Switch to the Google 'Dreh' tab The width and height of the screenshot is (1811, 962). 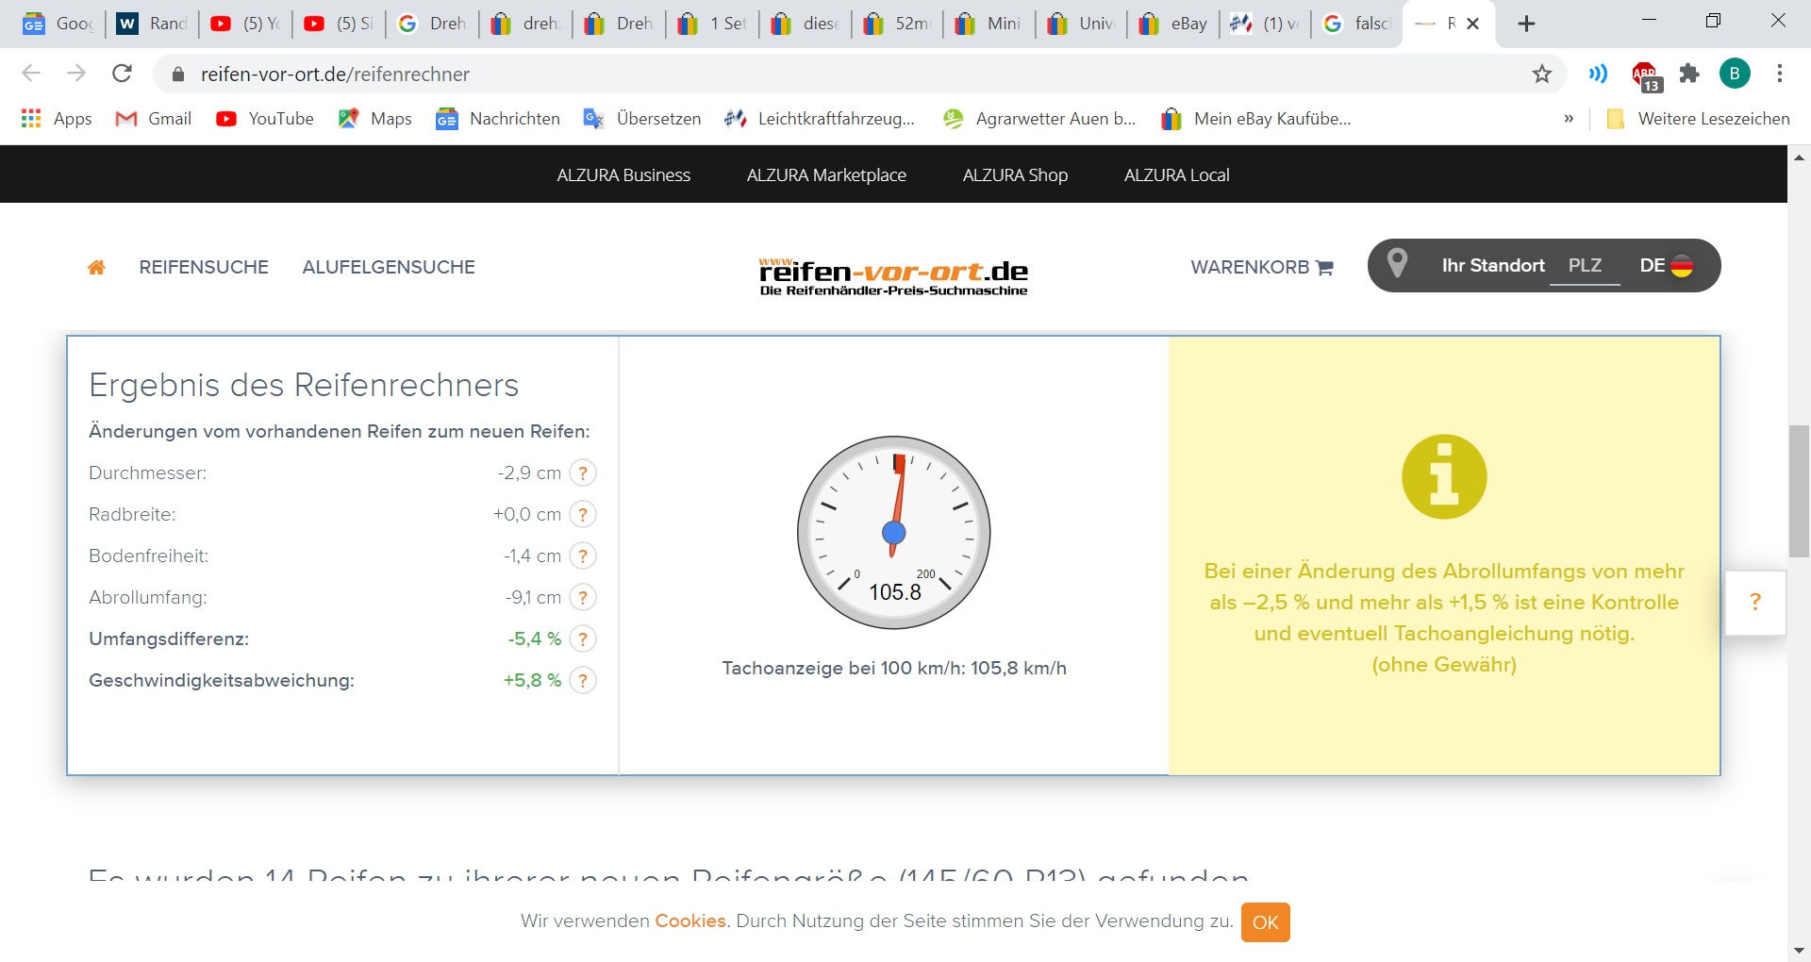pos(433,24)
